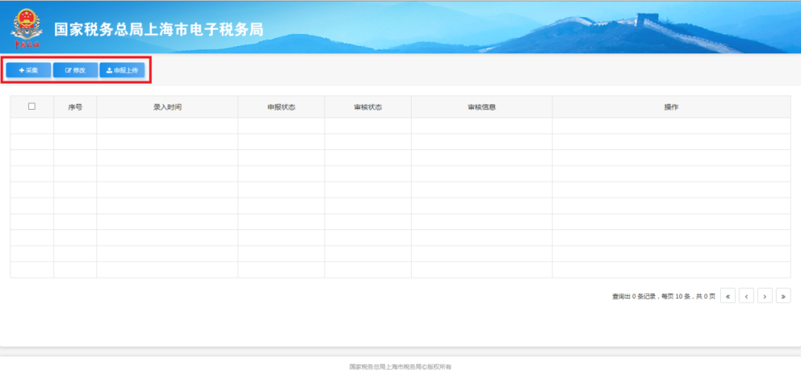Click the 操作 column header
801x376 pixels.
[671, 108]
